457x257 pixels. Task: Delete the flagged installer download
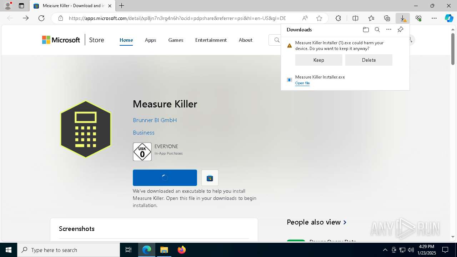tap(369, 60)
